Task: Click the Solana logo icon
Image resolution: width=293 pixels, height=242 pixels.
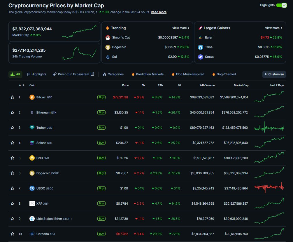Action: tap(32, 143)
